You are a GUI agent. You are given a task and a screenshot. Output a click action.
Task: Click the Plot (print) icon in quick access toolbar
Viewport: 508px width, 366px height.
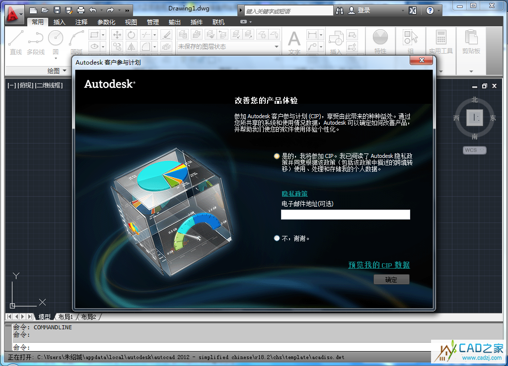80,10
